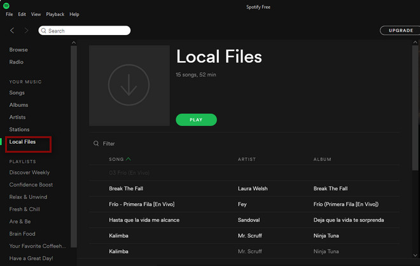Open Songs under Your Music
This screenshot has height=266, width=420.
pyautogui.click(x=17, y=93)
